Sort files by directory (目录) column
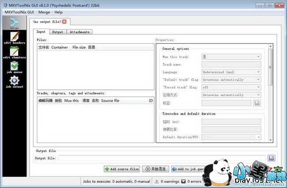287x188 pixels. pyautogui.click(x=92, y=47)
